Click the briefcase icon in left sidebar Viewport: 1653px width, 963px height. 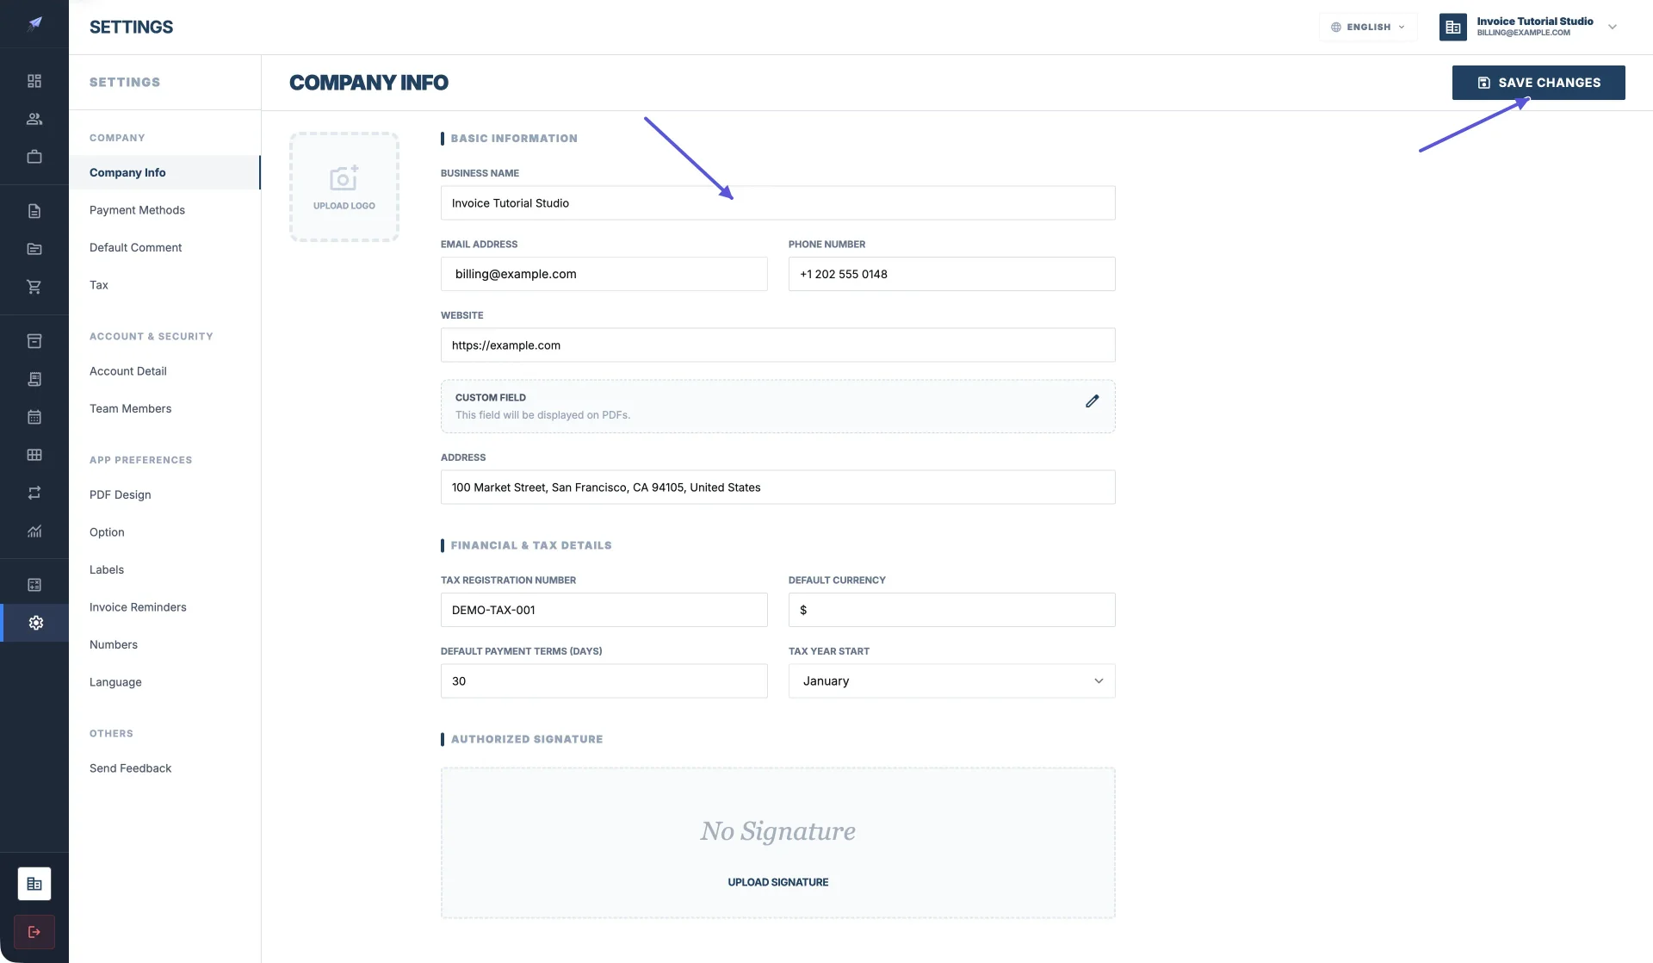(x=34, y=157)
